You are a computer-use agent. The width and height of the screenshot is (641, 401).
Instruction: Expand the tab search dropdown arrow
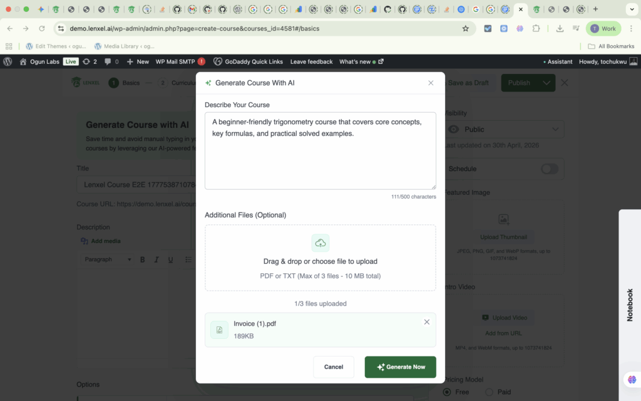pyautogui.click(x=632, y=9)
